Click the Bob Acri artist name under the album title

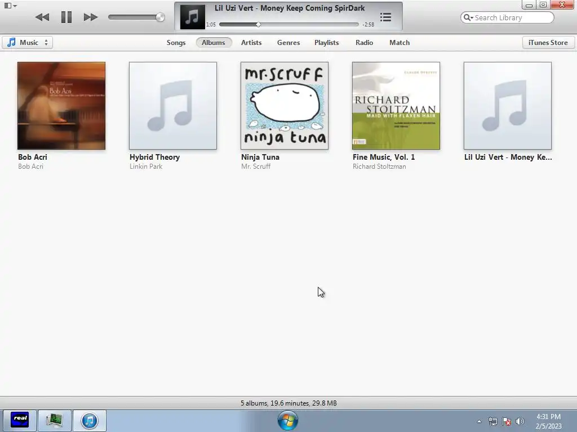30,166
